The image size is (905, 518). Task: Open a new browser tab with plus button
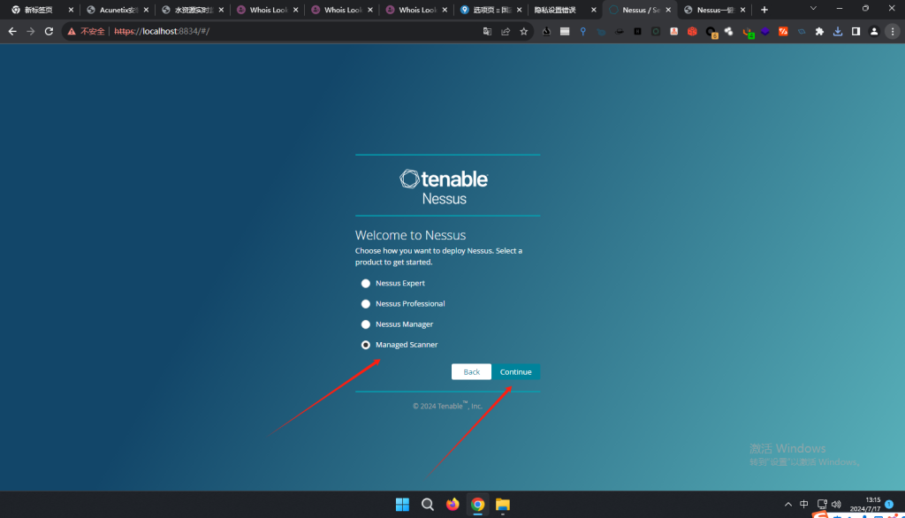click(764, 10)
